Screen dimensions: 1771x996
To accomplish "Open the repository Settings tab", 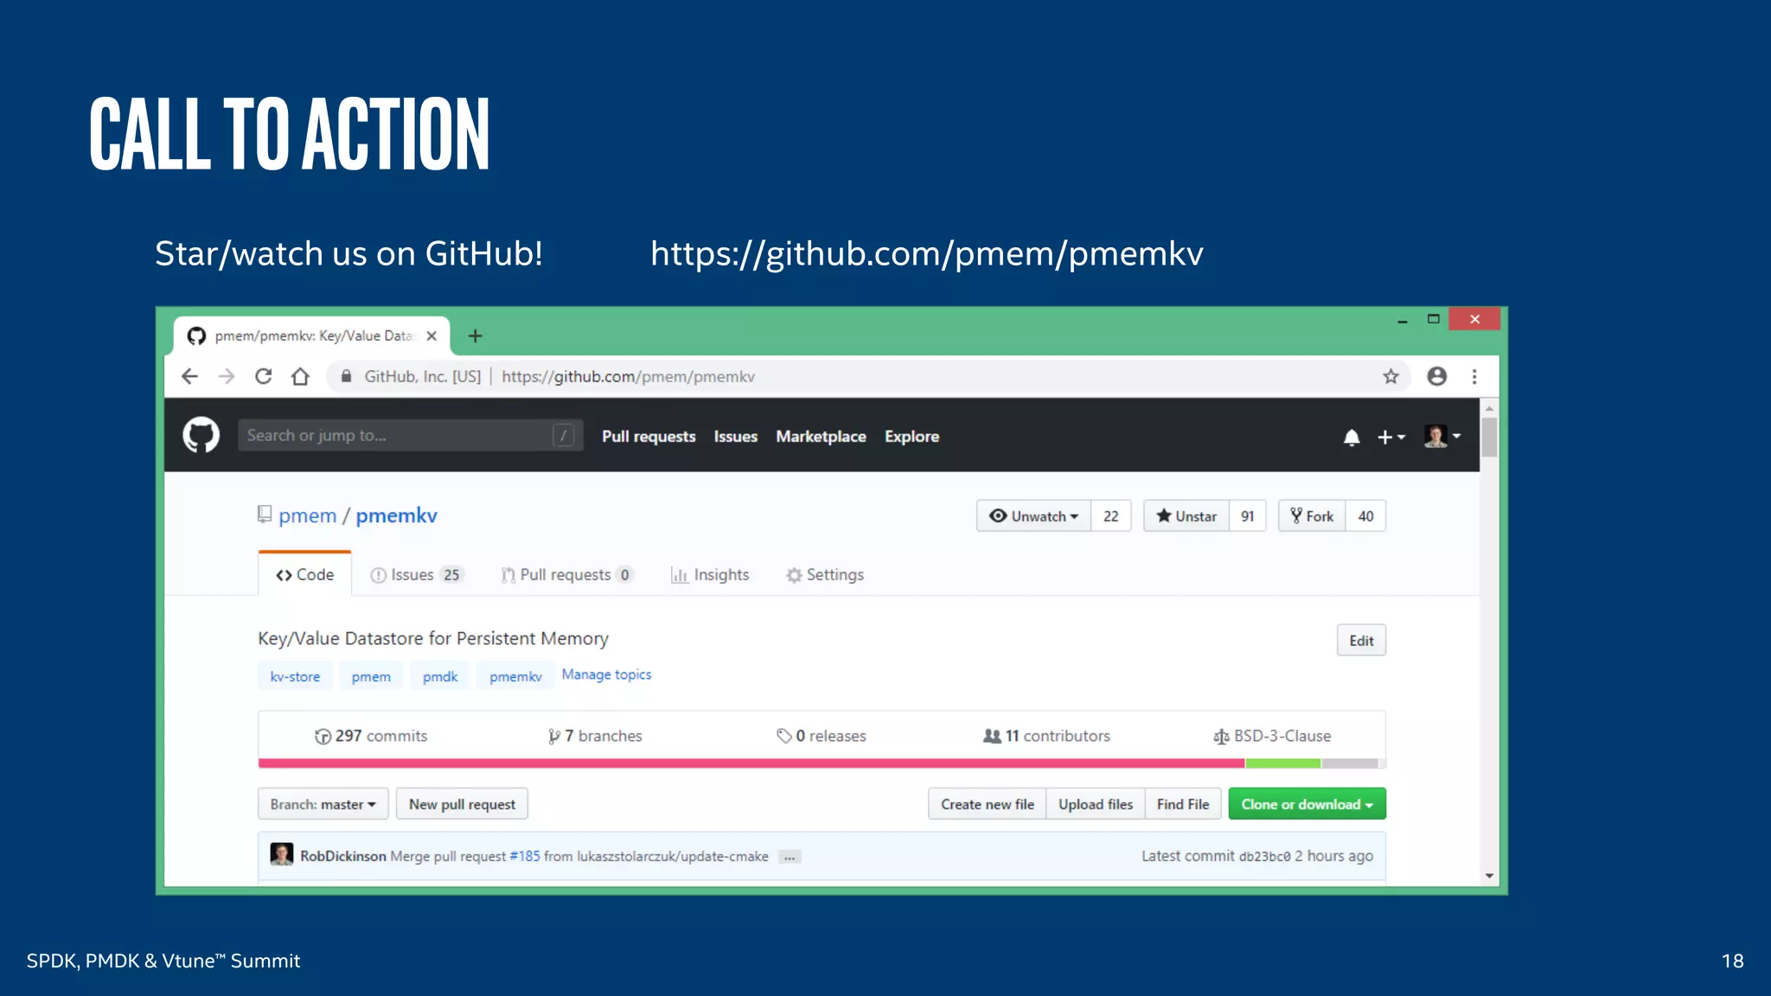I will [x=825, y=575].
